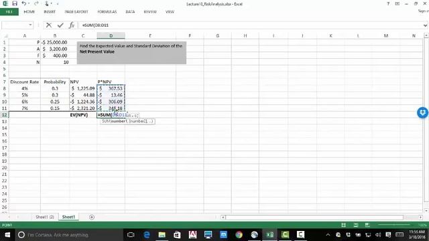Click the cell showing -$ 25,000.00
The height and width of the screenshot is (241, 429).
click(55, 42)
